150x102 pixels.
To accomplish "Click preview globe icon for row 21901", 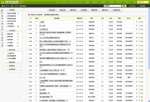I will click(142, 29).
